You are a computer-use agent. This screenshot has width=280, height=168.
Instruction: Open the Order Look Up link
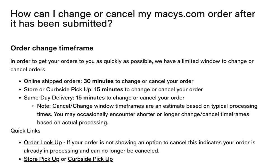43,142
